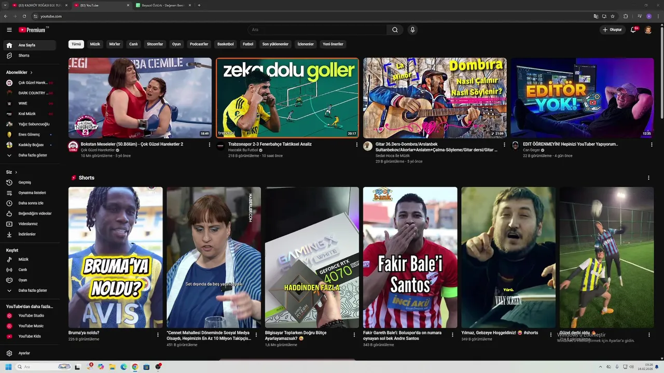The image size is (664, 373).
Task: Click the browser address bar URL
Action: click(51, 16)
